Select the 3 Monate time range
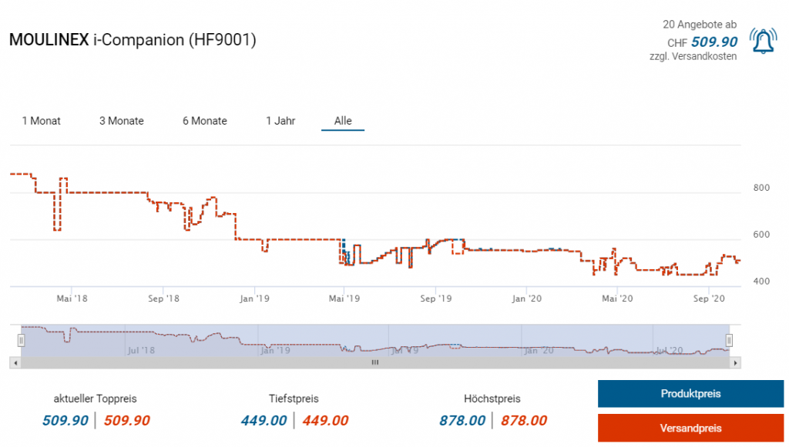This screenshot has width=789, height=447. click(122, 121)
